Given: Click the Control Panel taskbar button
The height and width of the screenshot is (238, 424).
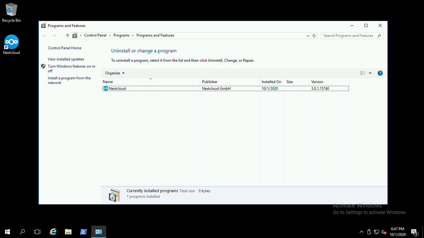Looking at the screenshot, I should tap(99, 231).
